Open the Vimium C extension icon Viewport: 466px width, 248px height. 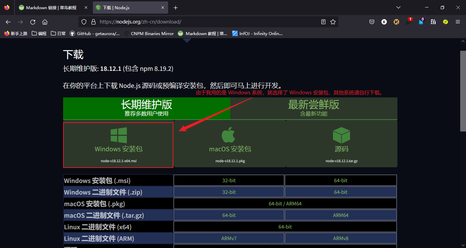[x=396, y=22]
